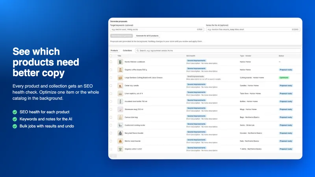Switch to the Products tab
Viewport: 315px width, 177px height.
pyautogui.click(x=114, y=51)
